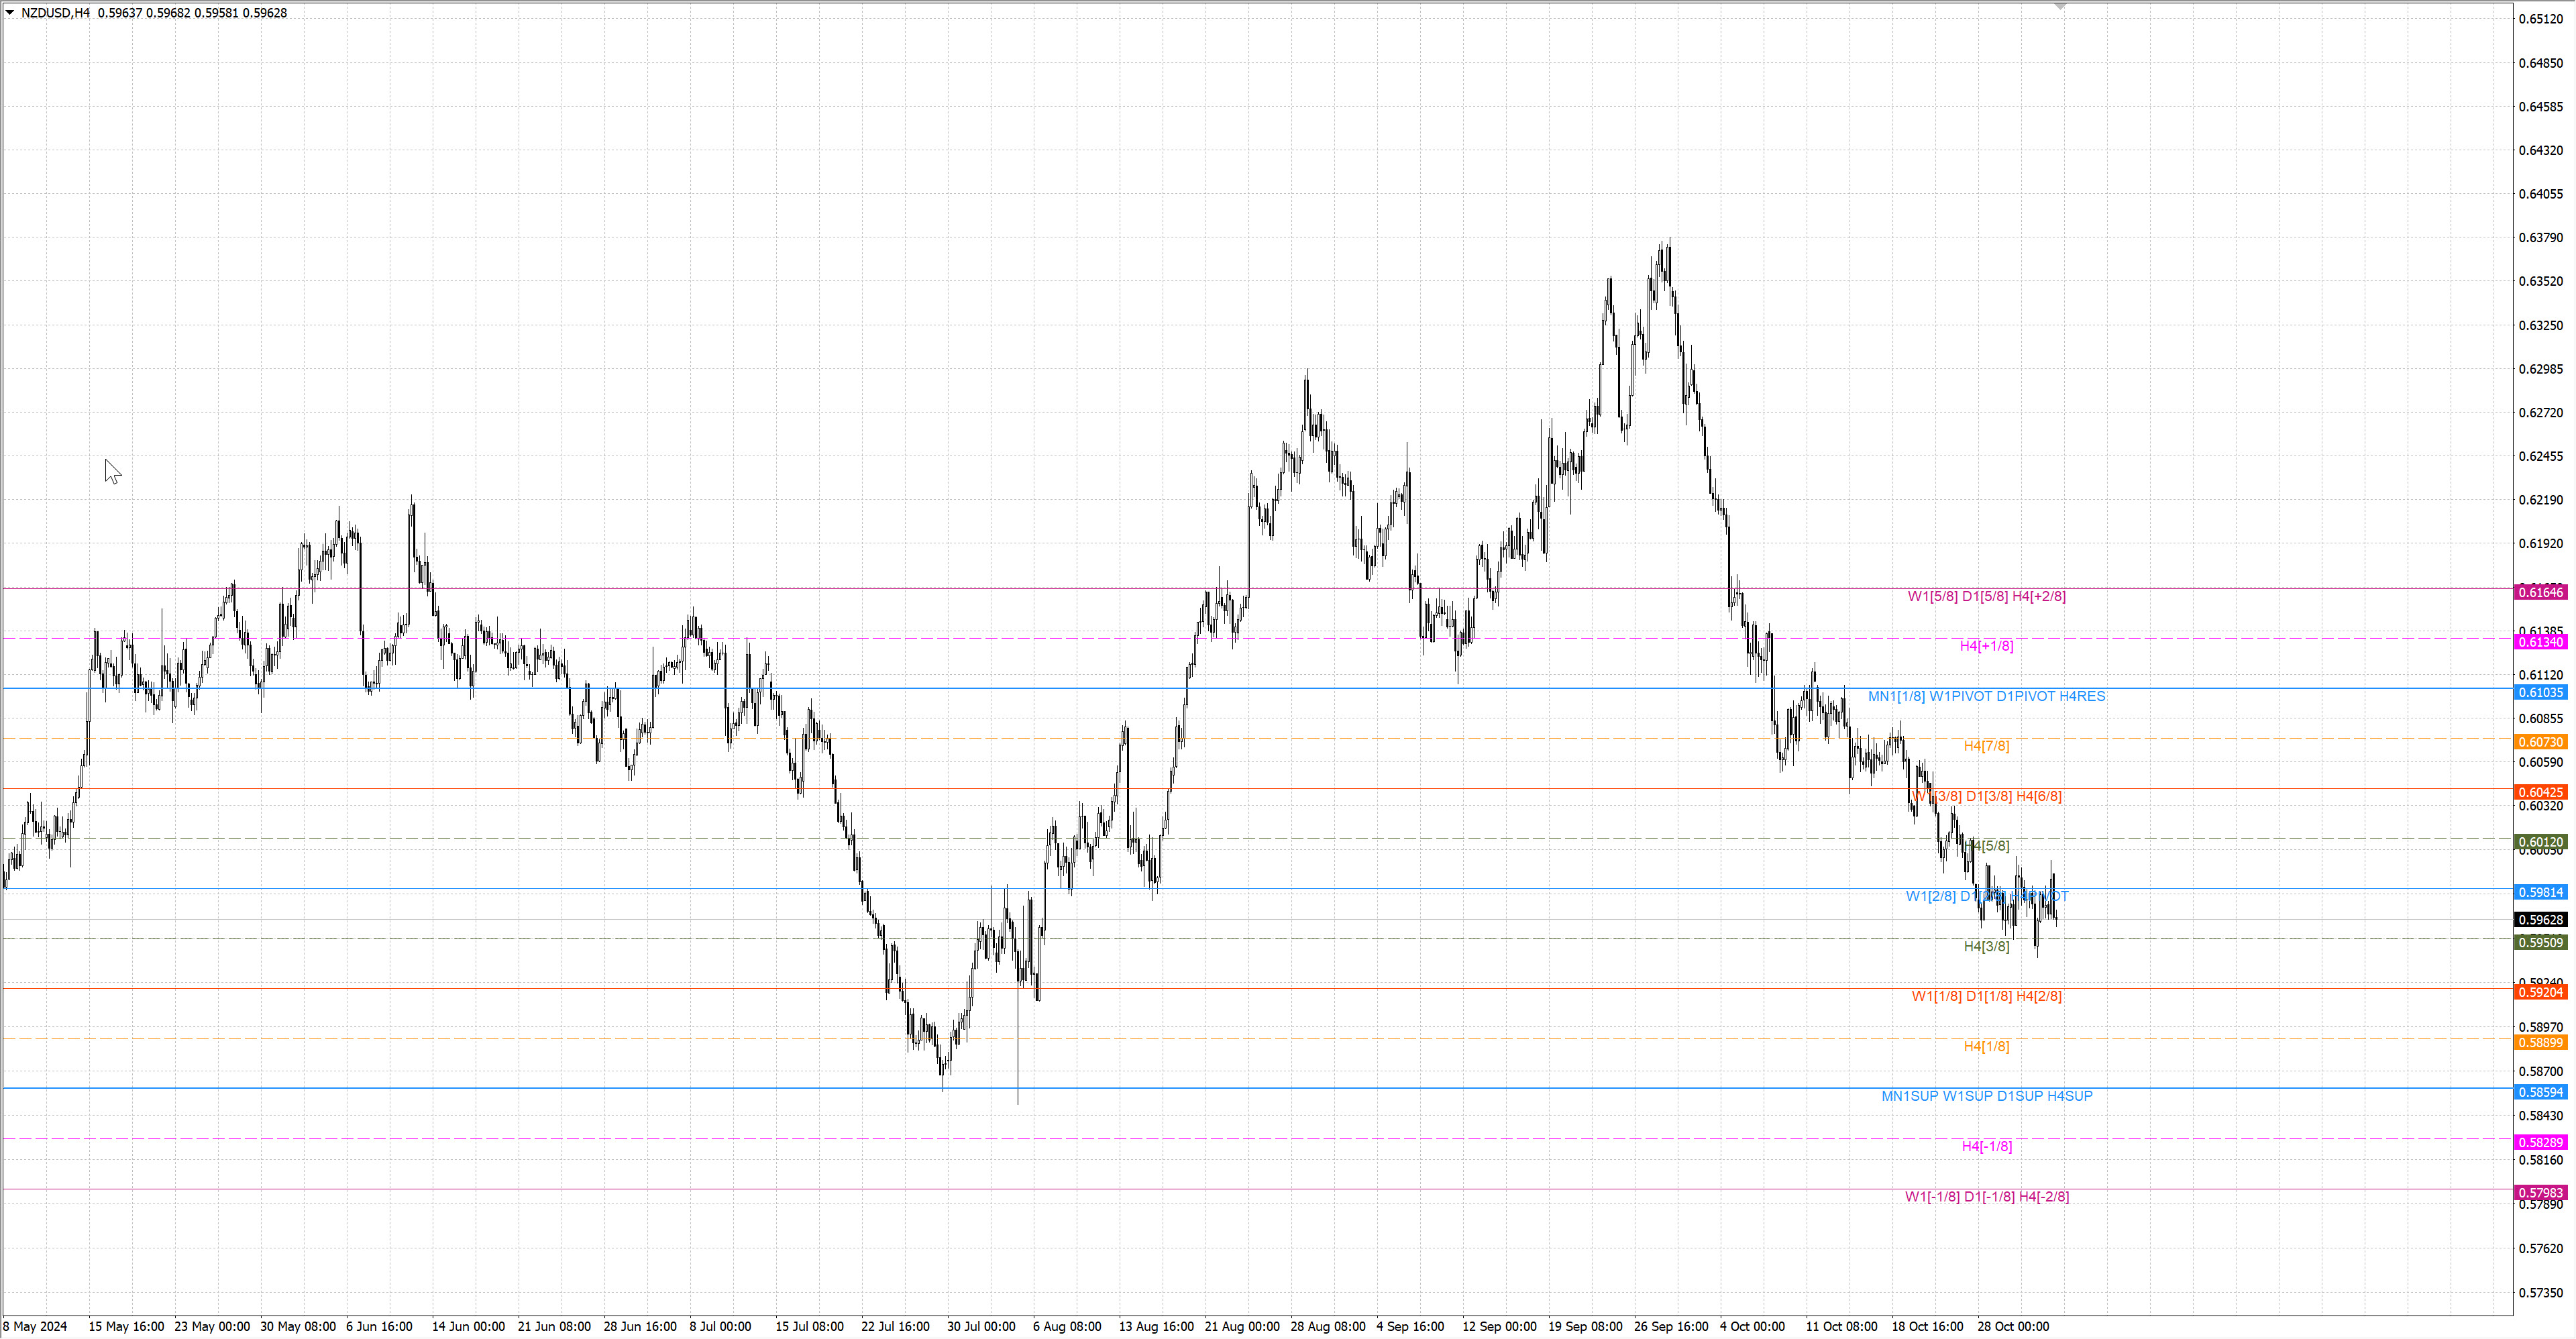Click the arrow beside NZDUSD,H4 title
The width and height of the screenshot is (2576, 1339).
click(10, 13)
